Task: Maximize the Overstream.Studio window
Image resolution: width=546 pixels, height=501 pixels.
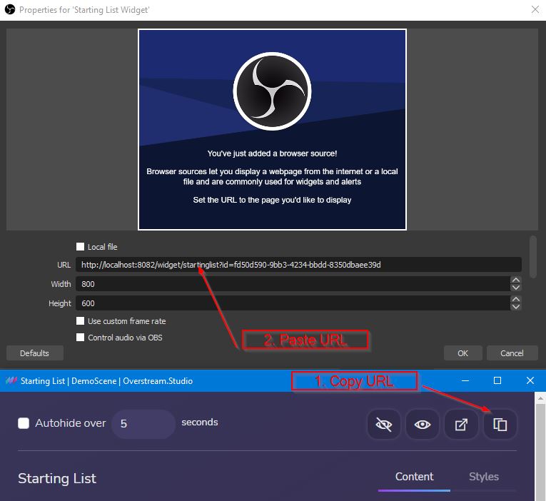Action: click(x=497, y=380)
